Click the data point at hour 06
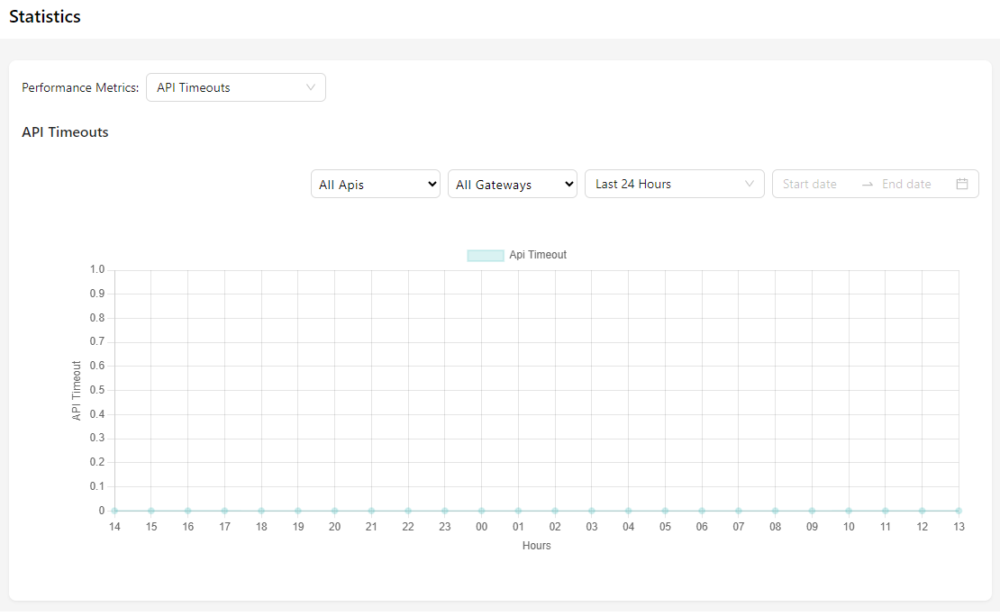Image resolution: width=1000 pixels, height=616 pixels. pos(702,511)
